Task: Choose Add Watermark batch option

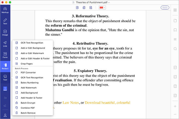Action: click(x=33, y=88)
